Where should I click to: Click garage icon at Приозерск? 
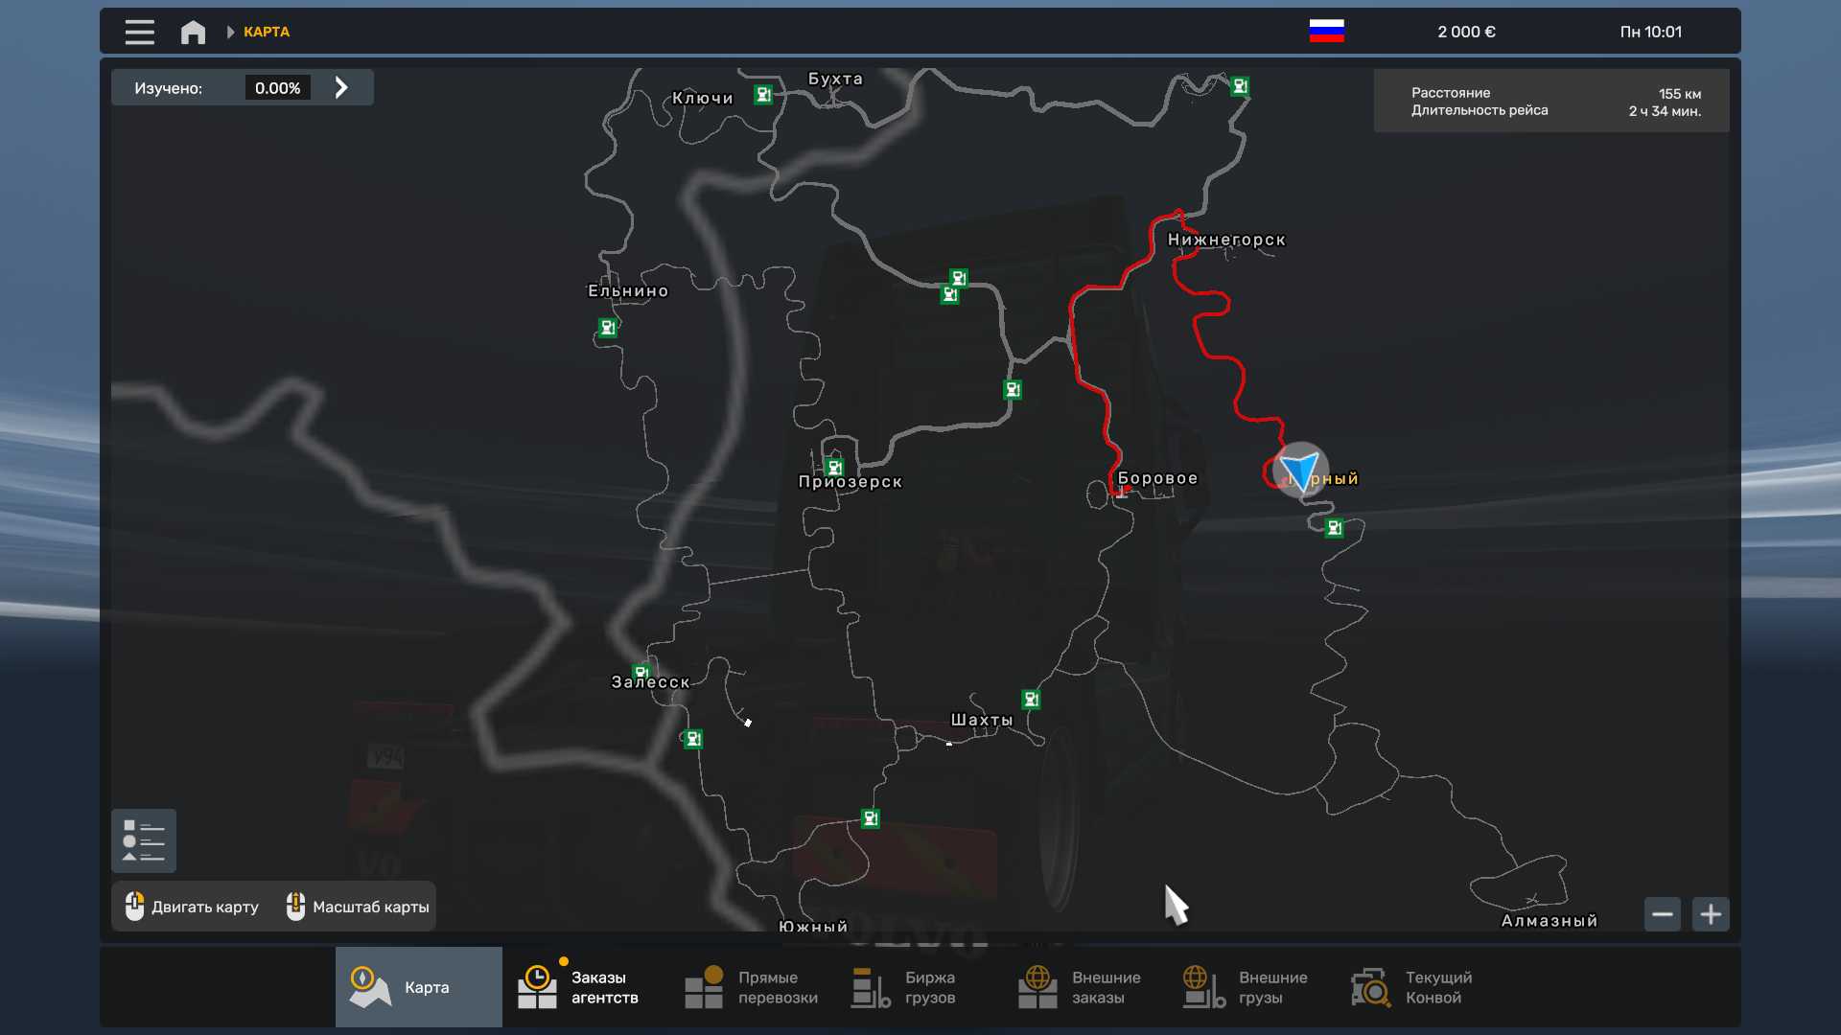pos(834,468)
